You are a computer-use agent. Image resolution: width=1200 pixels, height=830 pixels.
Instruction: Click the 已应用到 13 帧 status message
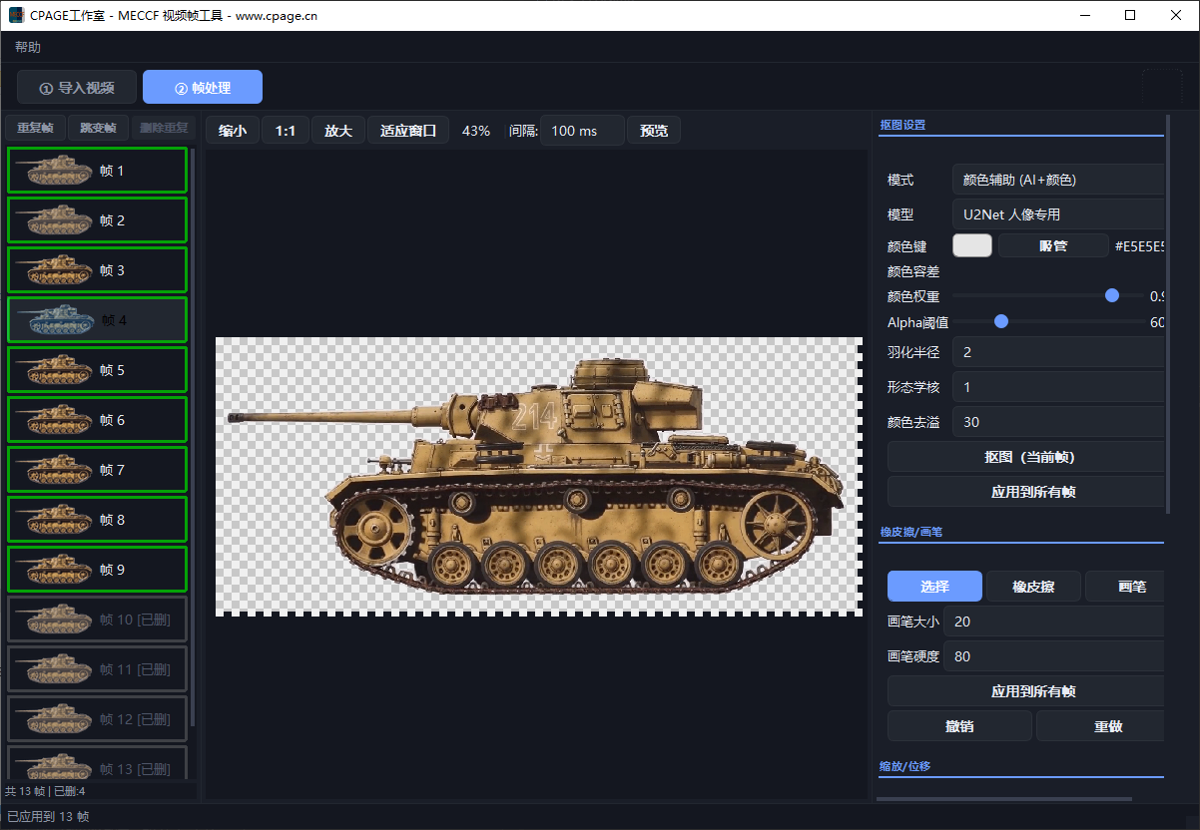pos(48,816)
